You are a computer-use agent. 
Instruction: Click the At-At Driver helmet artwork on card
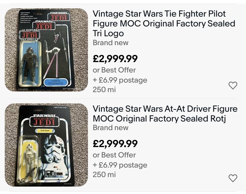60,150
